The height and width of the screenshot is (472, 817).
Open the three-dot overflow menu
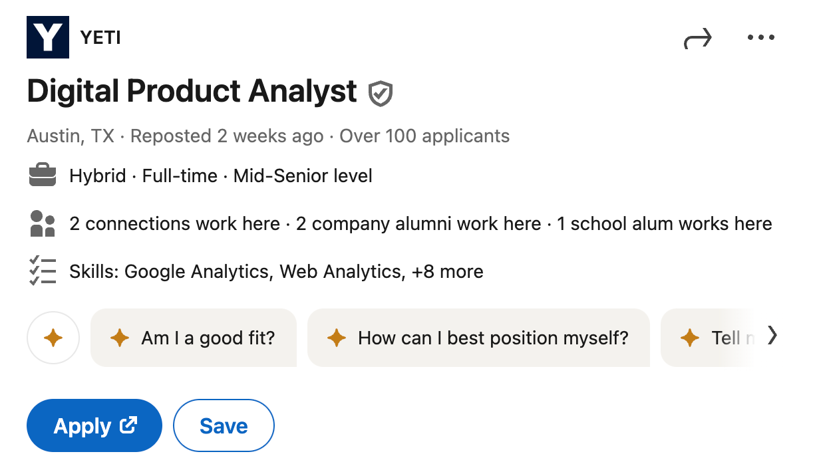click(760, 37)
